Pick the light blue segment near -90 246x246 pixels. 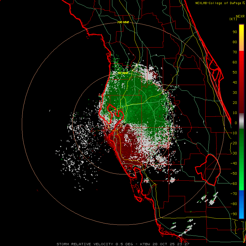tap(241, 213)
